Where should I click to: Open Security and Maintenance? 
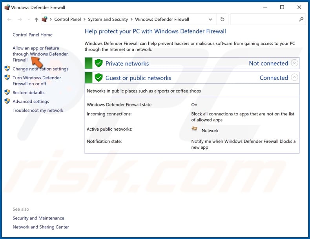[x=38, y=218]
